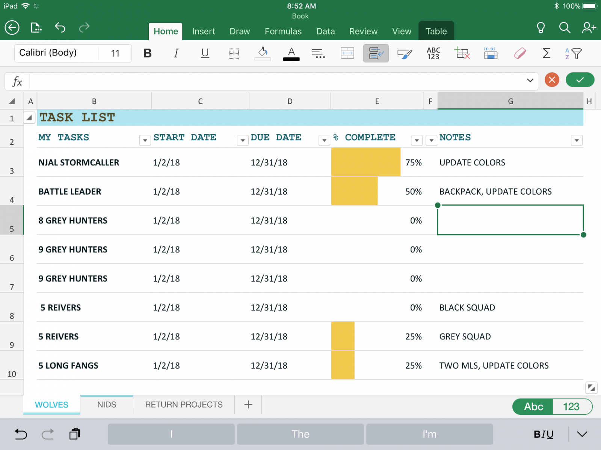
Task: Tap the lightbulb Tell Me icon
Action: pyautogui.click(x=541, y=28)
